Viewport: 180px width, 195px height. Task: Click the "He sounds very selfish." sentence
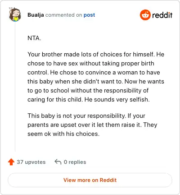point(117,100)
